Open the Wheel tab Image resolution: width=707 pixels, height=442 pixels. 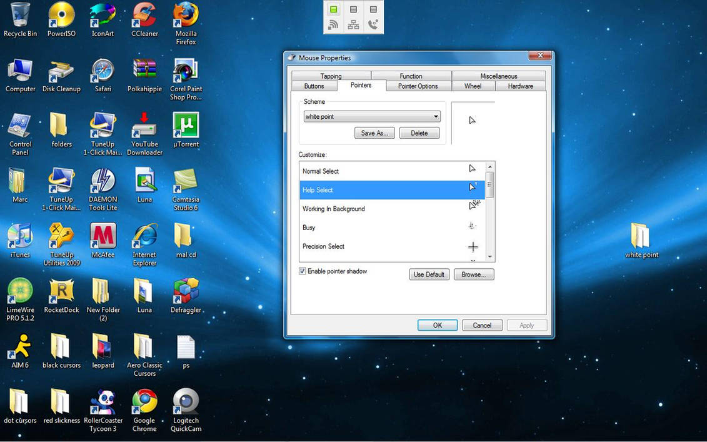[x=473, y=86]
